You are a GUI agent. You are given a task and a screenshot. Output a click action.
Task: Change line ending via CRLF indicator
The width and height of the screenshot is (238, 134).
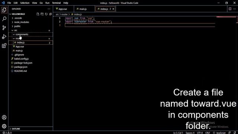(x=208, y=133)
